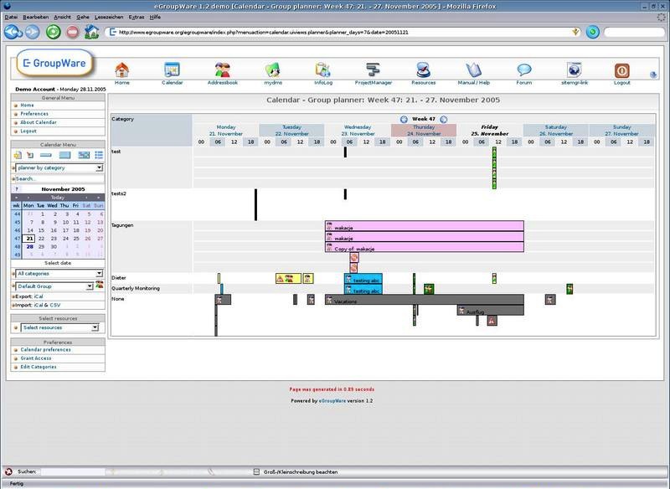This screenshot has width=670, height=489.
Task: Click the Logout icon
Action: click(x=620, y=71)
